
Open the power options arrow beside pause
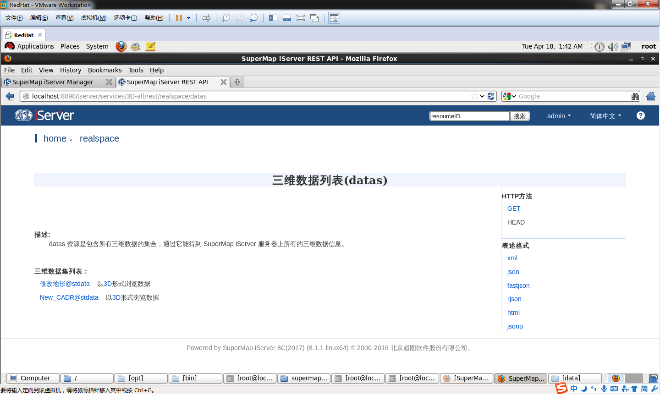pyautogui.click(x=188, y=18)
